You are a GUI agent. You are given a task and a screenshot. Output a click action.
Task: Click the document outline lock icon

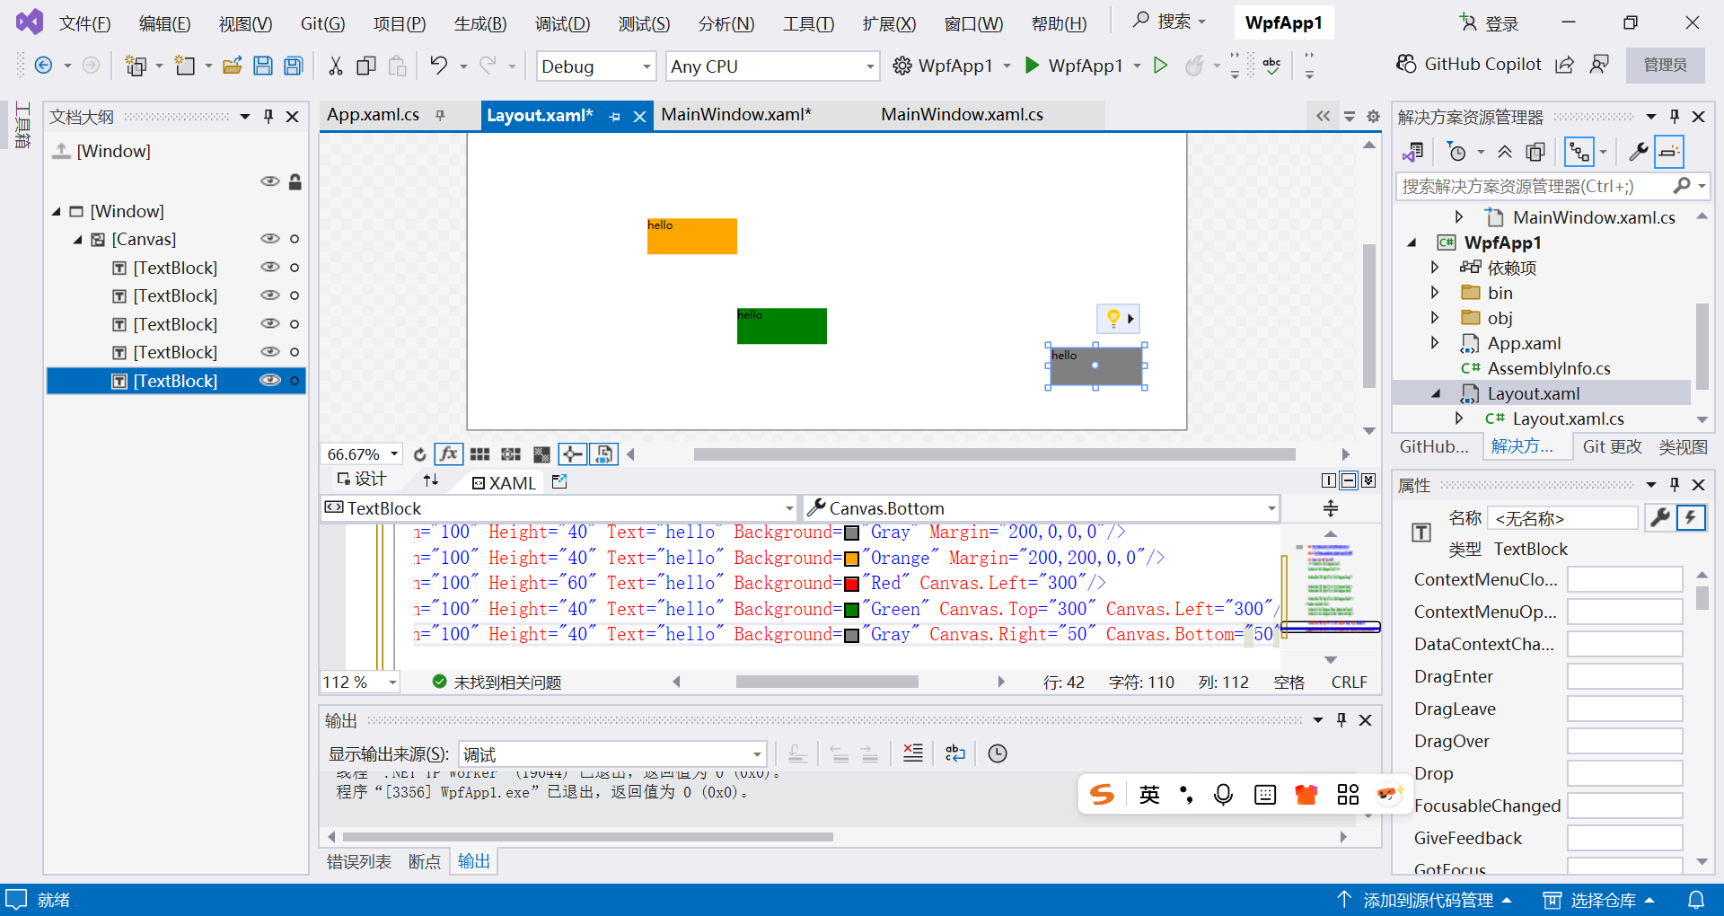coord(295,181)
